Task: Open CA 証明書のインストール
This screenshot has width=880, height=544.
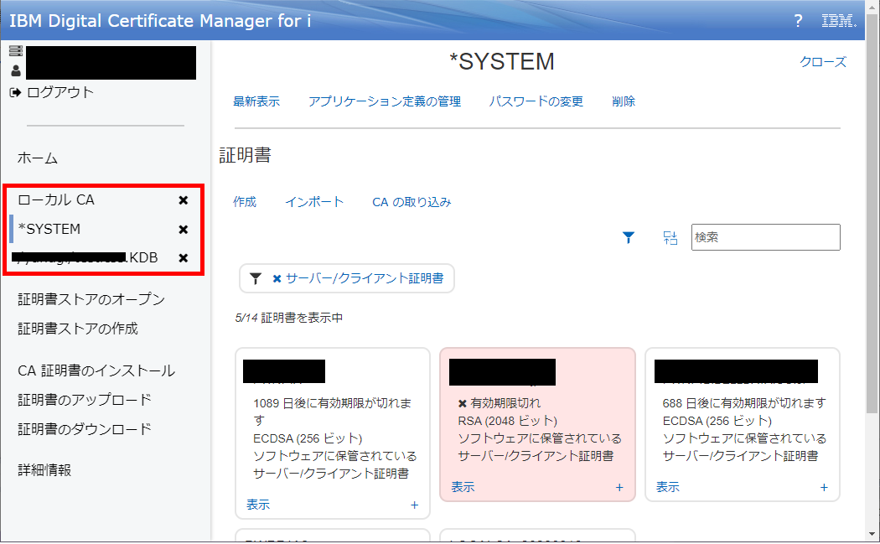Action: click(96, 371)
